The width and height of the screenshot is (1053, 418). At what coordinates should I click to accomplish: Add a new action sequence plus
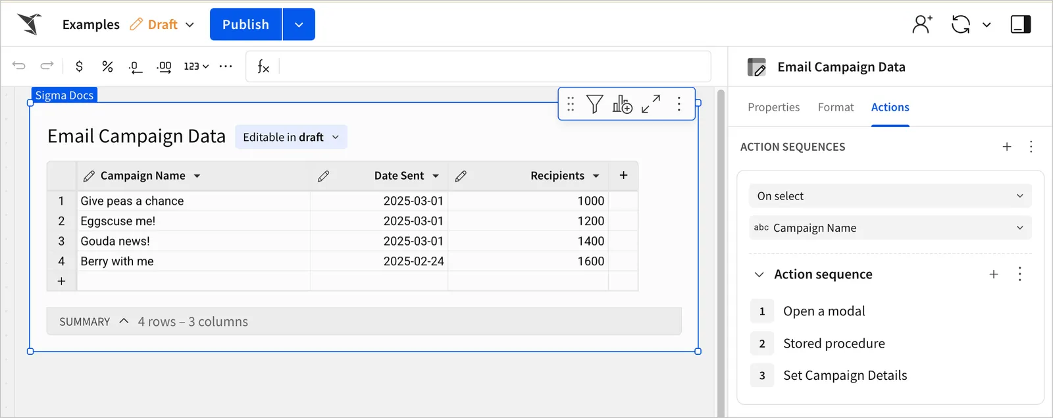click(1007, 147)
